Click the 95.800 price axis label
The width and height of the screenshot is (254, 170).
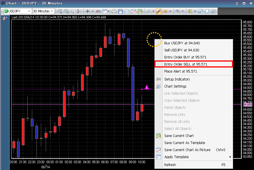coord(248,22)
